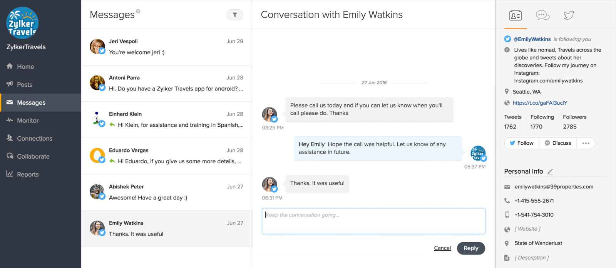Click the info icon beside the bio text
The image size is (616, 268).
point(507,50)
